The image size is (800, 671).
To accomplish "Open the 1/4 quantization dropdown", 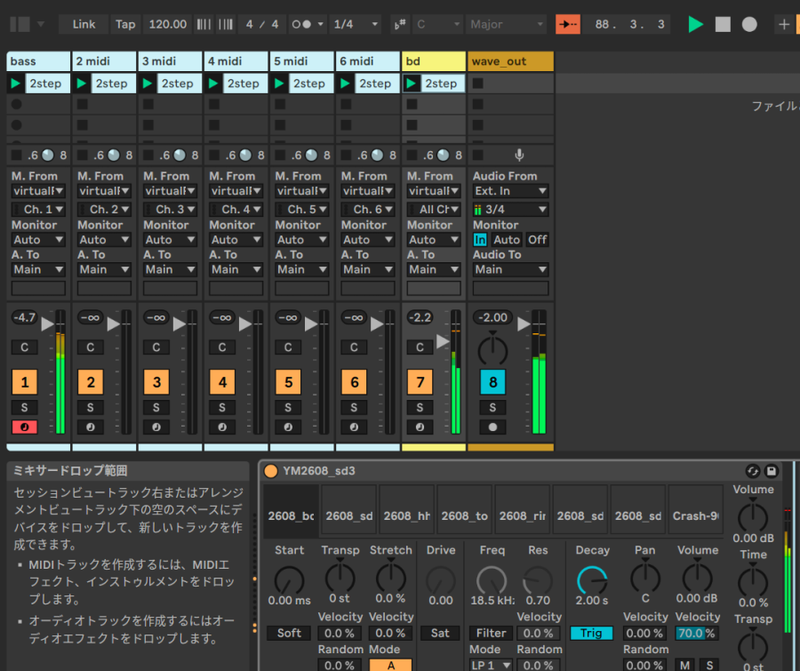I will coord(355,24).
